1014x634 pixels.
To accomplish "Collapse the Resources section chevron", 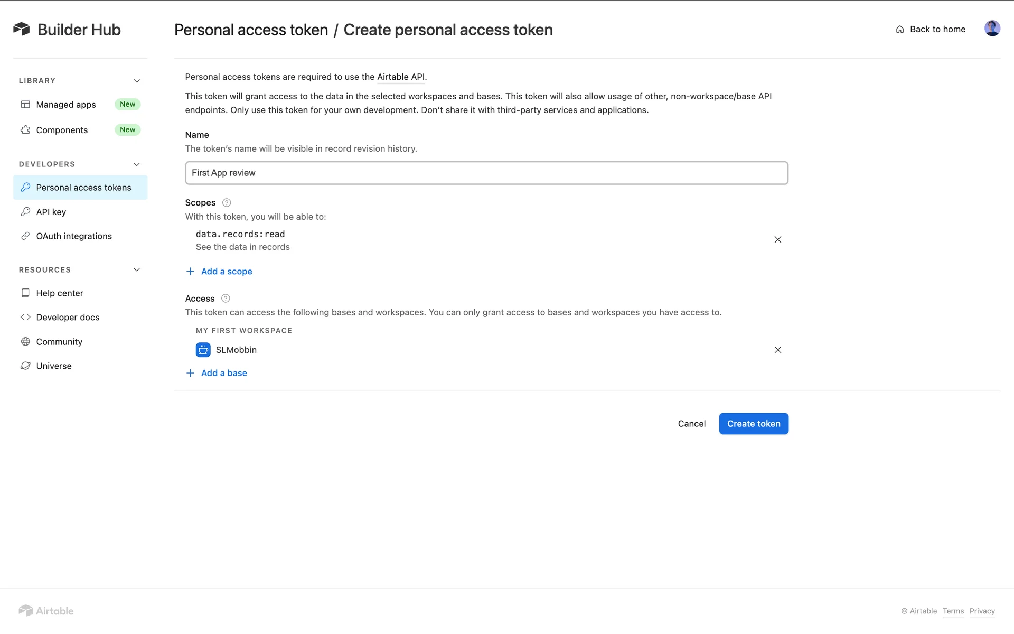I will point(137,270).
